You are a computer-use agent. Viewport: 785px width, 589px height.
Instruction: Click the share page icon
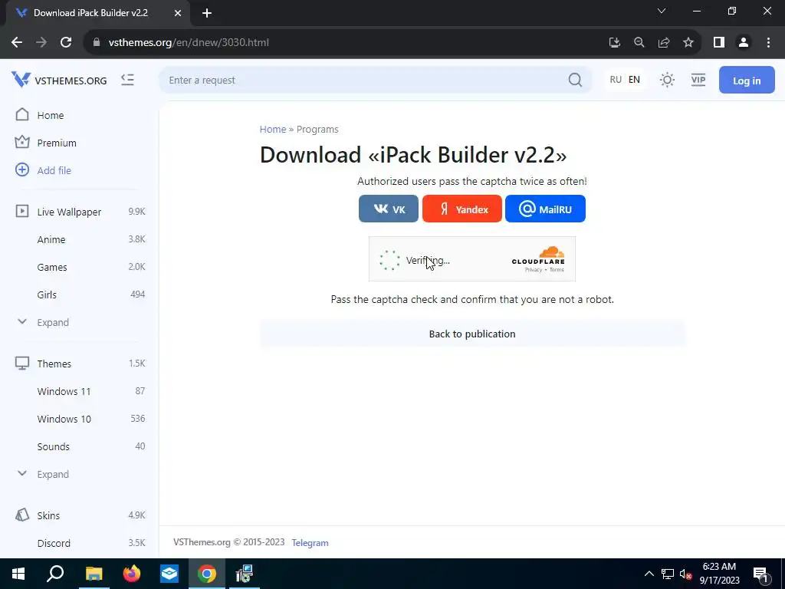pos(664,43)
